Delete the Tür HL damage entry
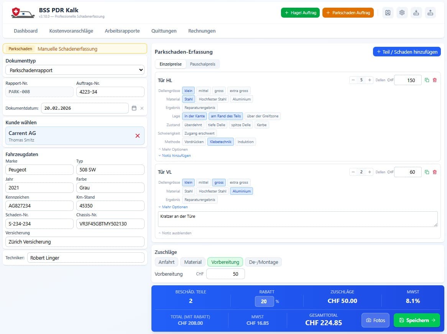 (x=434, y=80)
